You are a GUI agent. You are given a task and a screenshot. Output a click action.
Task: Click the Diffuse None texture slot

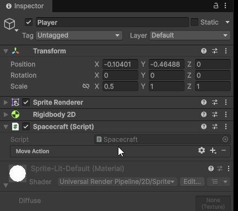pos(213,203)
